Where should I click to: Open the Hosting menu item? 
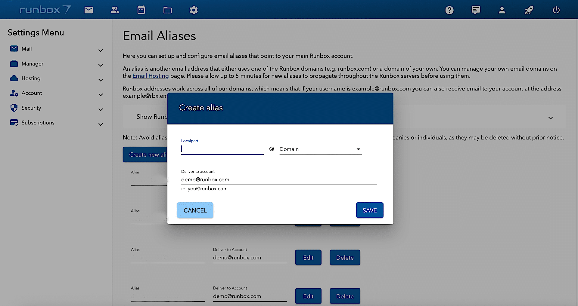tap(31, 78)
